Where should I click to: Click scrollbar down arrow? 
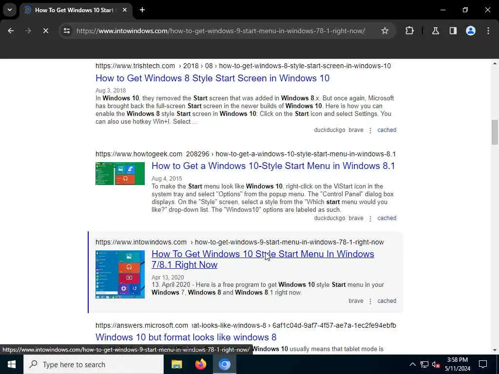click(x=495, y=350)
